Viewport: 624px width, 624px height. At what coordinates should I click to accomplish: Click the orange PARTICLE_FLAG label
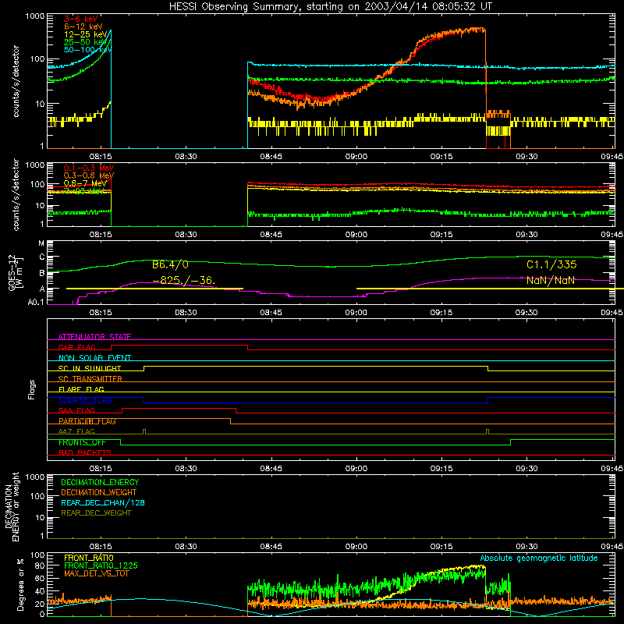click(87, 421)
